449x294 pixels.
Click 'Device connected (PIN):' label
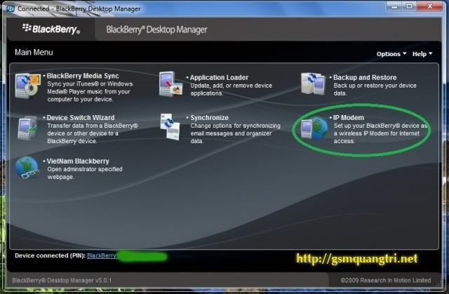coord(50,255)
